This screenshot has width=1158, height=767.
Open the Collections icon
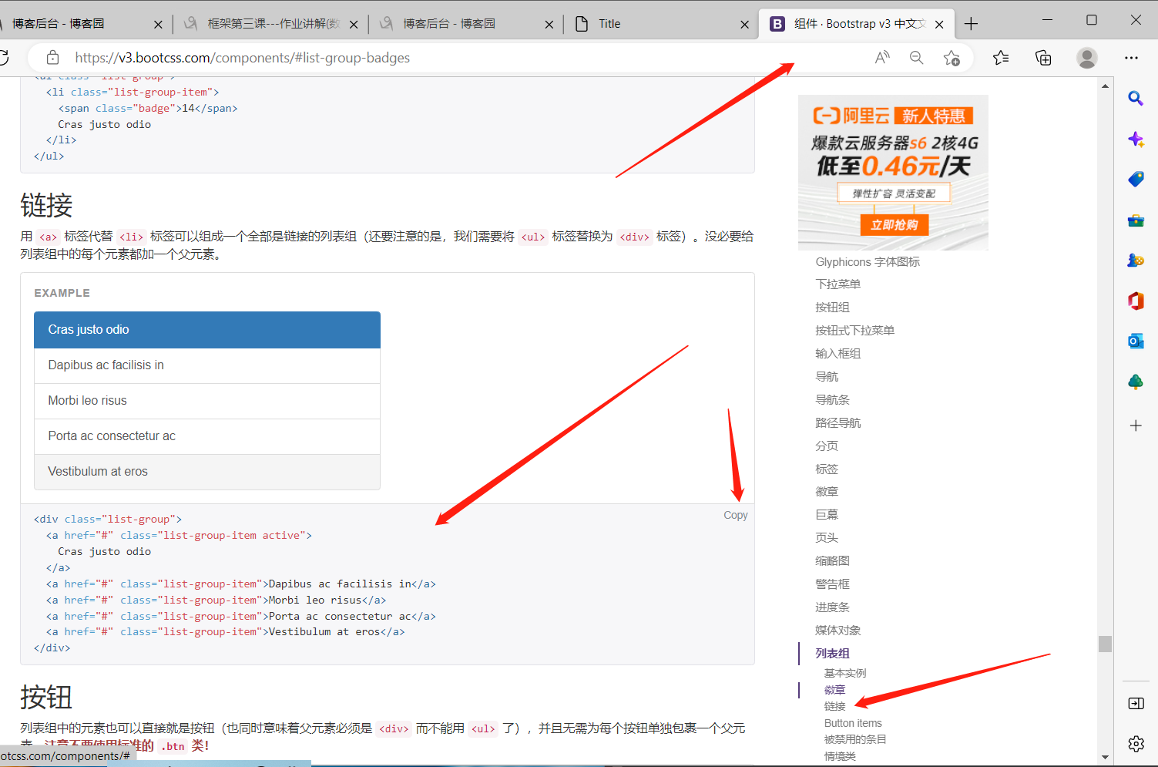coord(1043,58)
